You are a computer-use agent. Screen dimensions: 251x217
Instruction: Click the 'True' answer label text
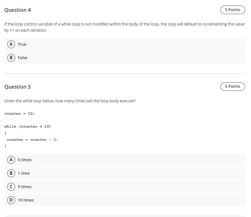tap(22, 44)
